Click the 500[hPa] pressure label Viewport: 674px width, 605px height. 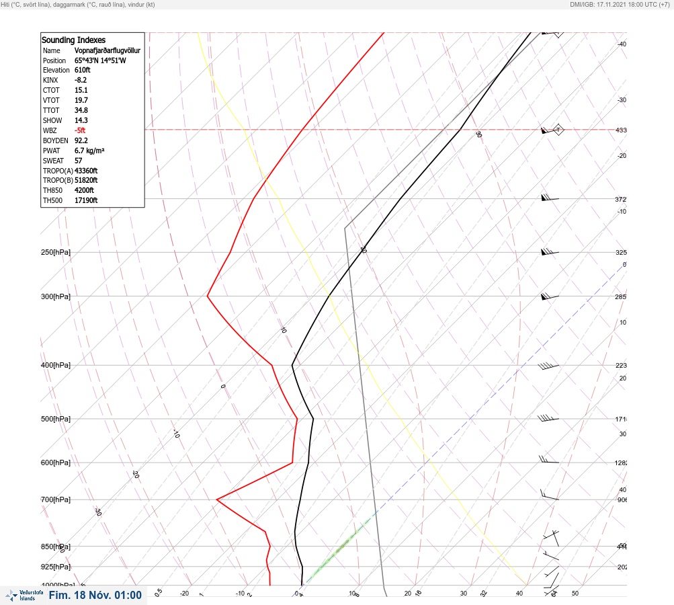coord(56,419)
